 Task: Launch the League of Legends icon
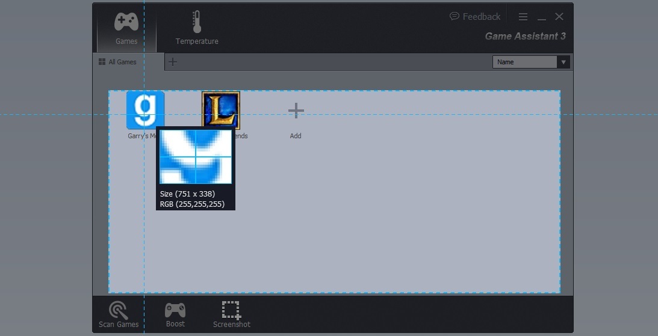pyautogui.click(x=221, y=110)
